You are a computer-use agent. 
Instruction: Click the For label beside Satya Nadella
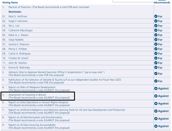coord(160,40)
